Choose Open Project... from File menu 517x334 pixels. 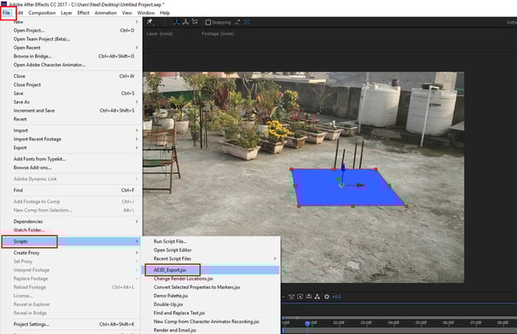click(71, 30)
